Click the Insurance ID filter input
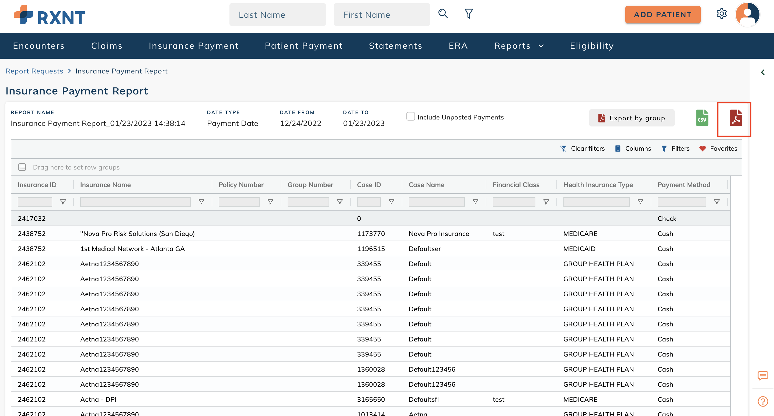Screen dimensions: 774x416 (x=35, y=202)
